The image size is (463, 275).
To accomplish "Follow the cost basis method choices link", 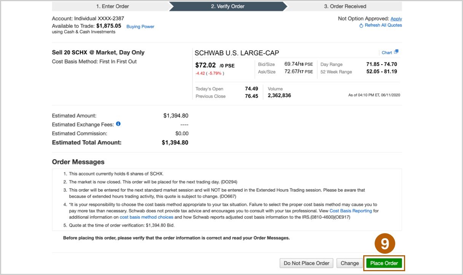I will click(x=147, y=217).
